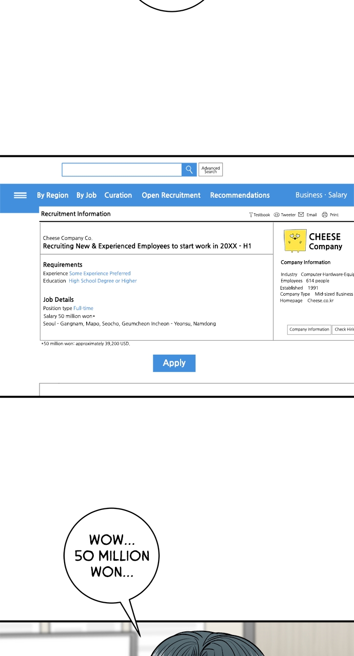Click 'Mid-sized Business' company type text

point(334,294)
